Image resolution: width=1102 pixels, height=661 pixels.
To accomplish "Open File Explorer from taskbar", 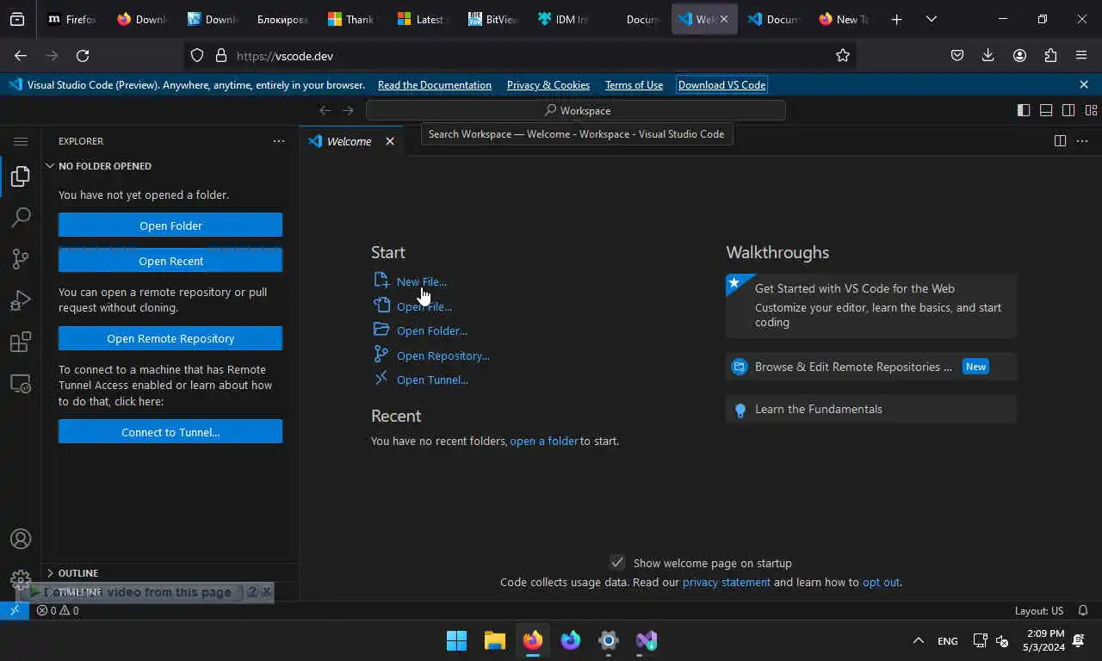I will tap(494, 640).
